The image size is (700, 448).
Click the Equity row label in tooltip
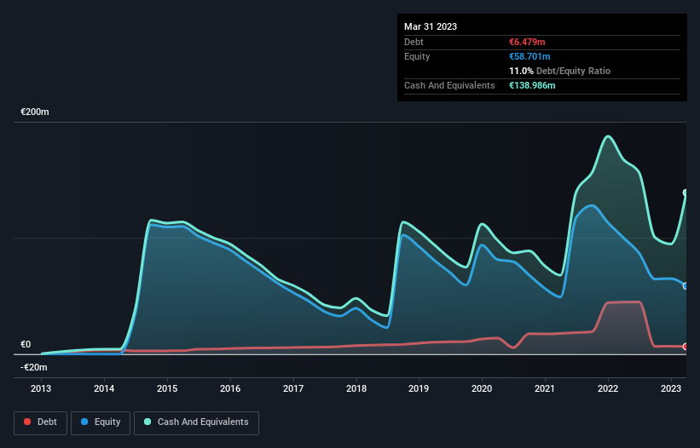(x=417, y=56)
